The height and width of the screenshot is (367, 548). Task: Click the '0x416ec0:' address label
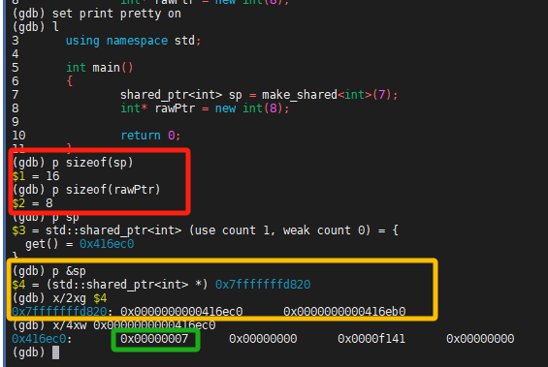42,339
